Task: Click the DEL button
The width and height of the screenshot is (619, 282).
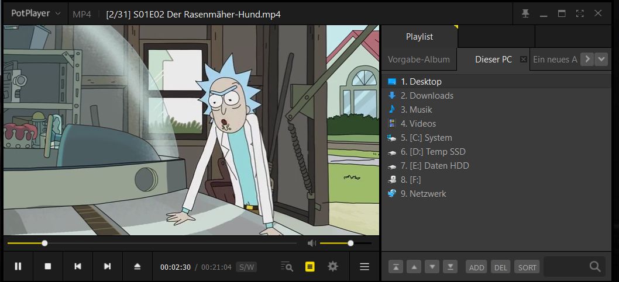Action: tap(501, 267)
